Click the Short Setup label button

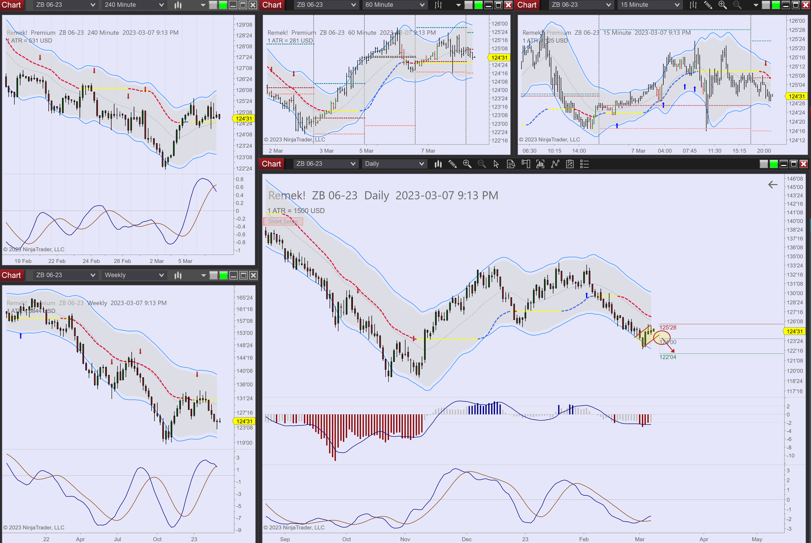(283, 221)
